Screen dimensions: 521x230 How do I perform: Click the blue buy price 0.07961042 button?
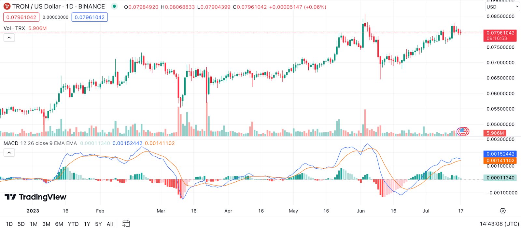[x=90, y=17]
